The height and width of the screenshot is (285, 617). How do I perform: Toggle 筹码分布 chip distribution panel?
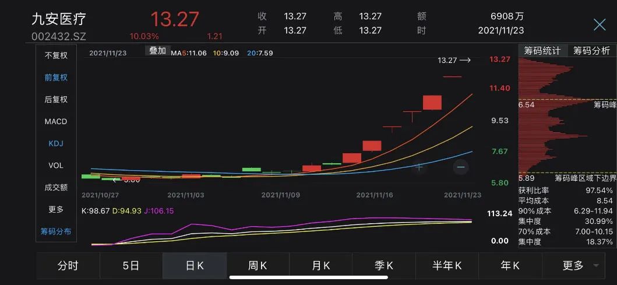56,231
